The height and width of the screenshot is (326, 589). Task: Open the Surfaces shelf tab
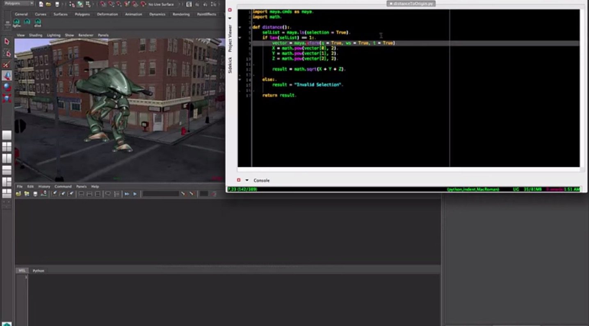click(x=61, y=14)
